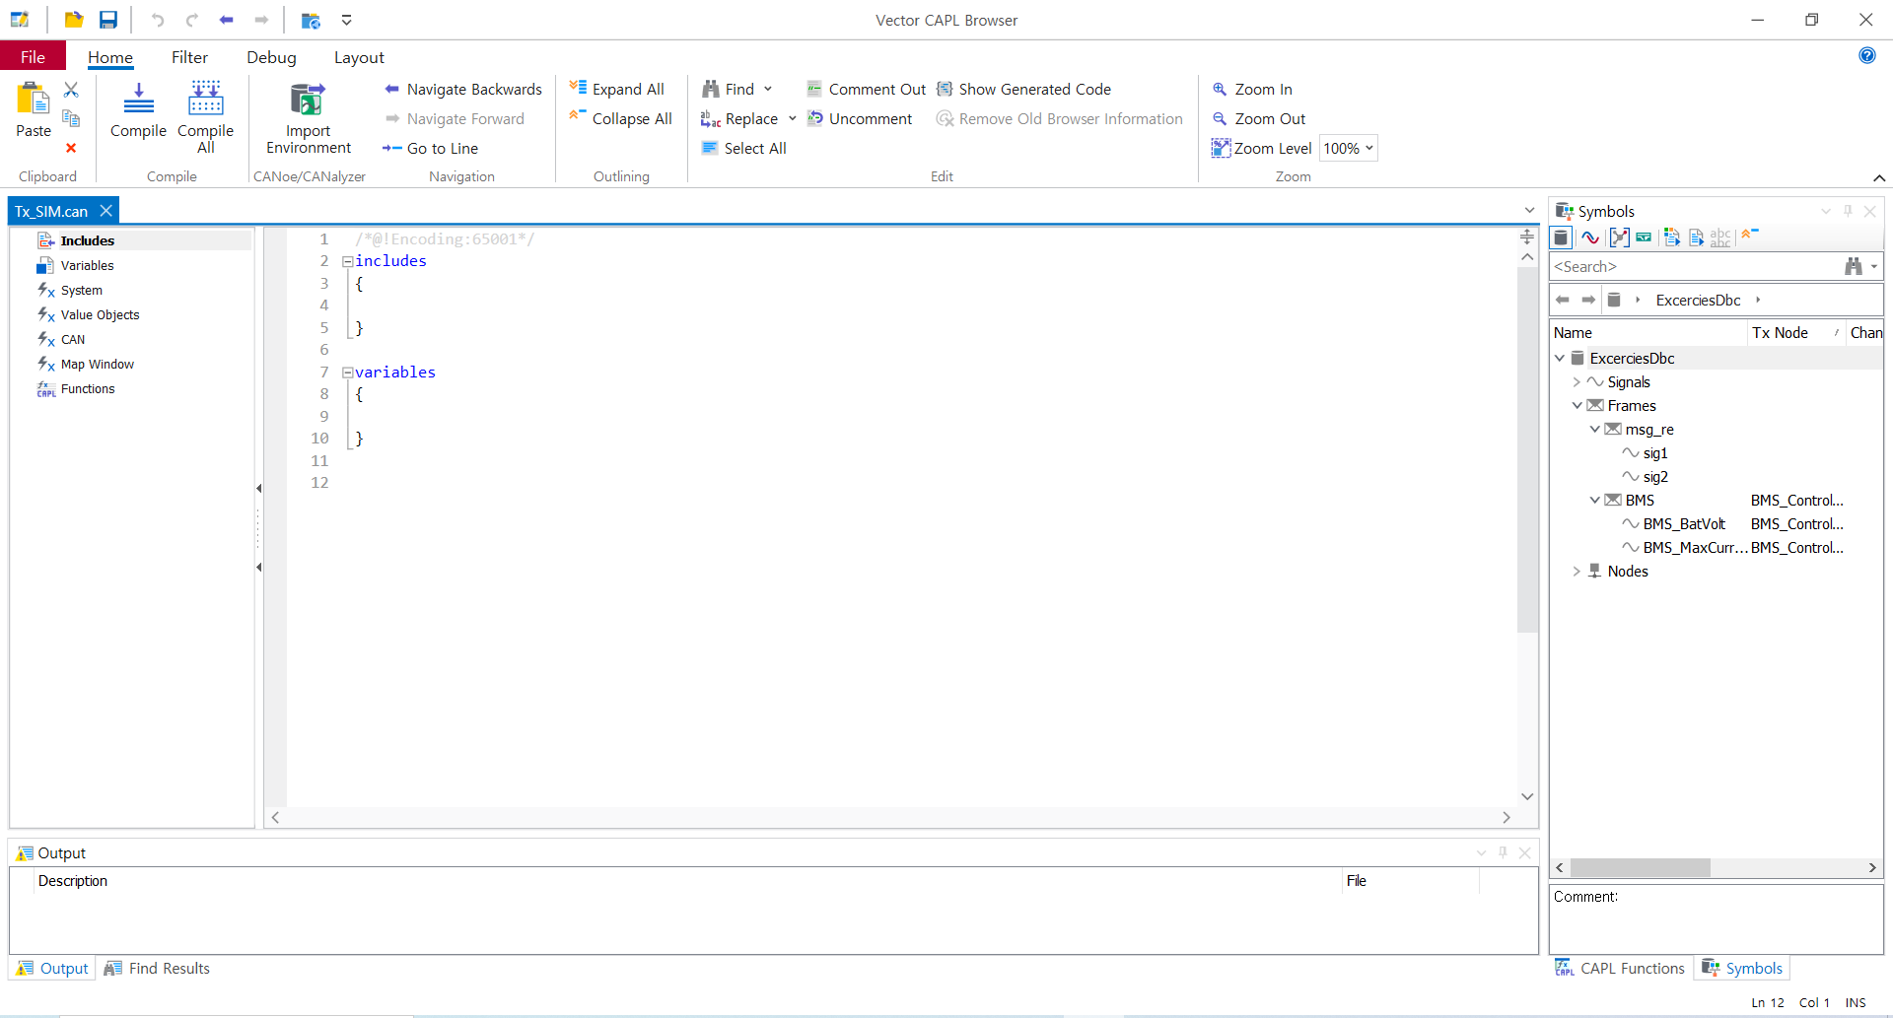Viewport: 1893px width, 1018px height.
Task: Pin the Output panel
Action: (1503, 852)
